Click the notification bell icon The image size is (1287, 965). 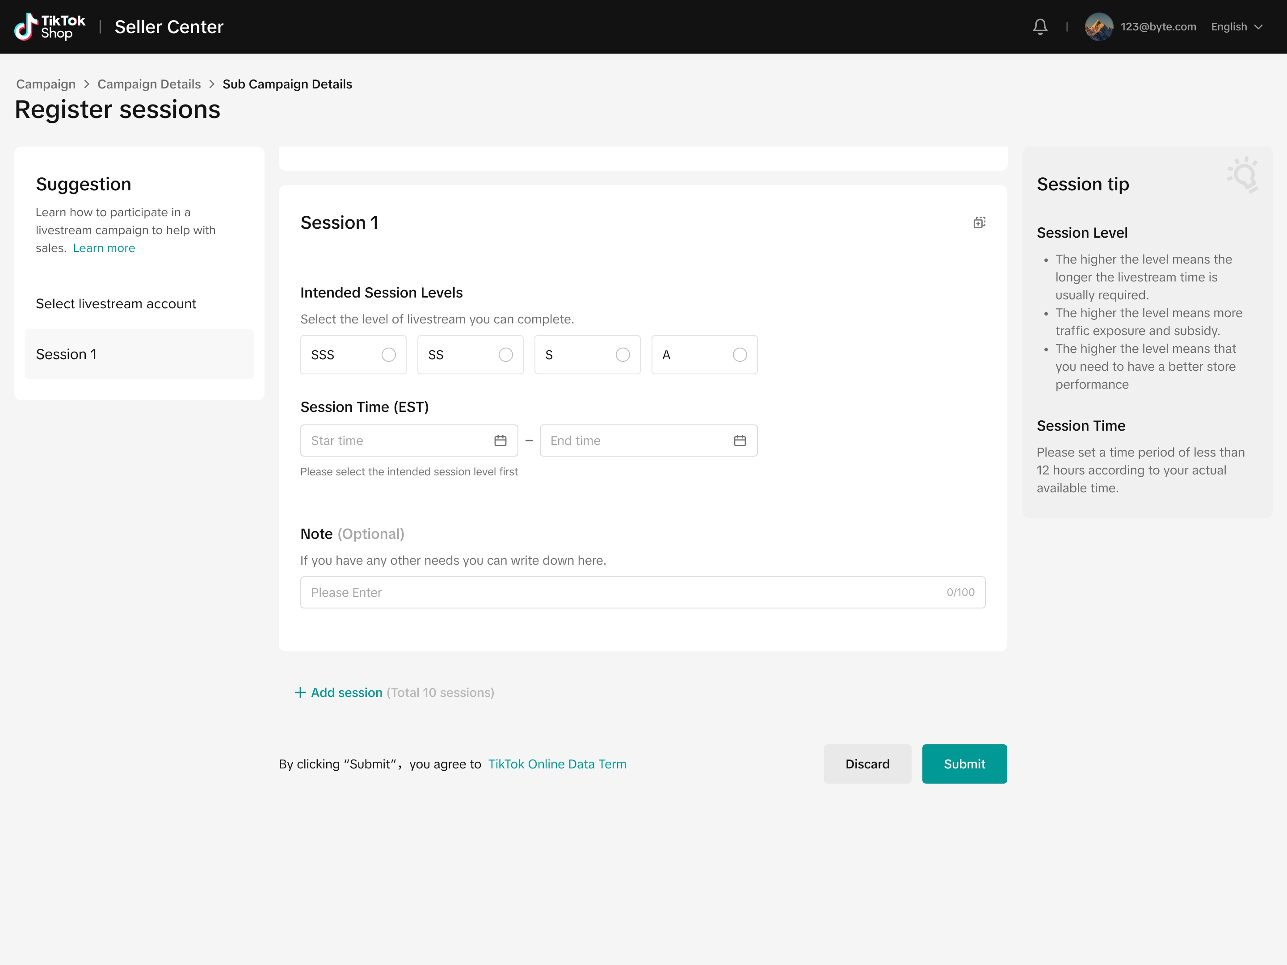coord(1040,27)
